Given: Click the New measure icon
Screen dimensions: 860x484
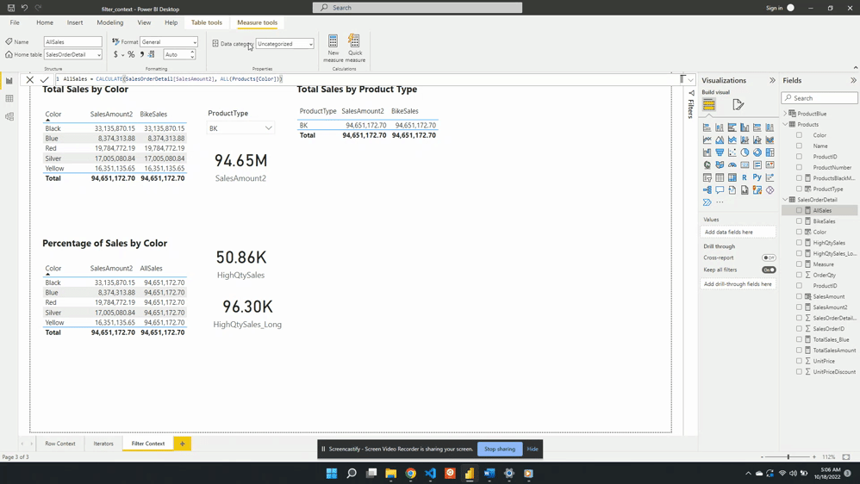Looking at the screenshot, I should (x=333, y=47).
